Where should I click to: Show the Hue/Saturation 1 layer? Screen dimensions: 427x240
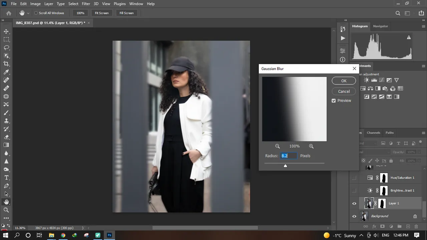pos(354,178)
